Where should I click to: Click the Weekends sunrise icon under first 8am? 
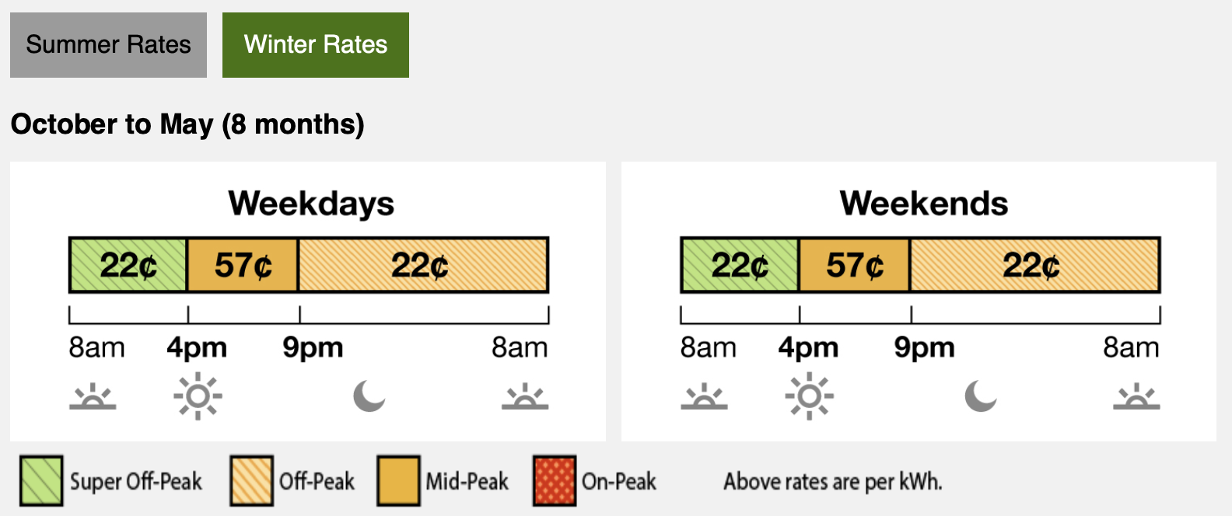coord(704,396)
